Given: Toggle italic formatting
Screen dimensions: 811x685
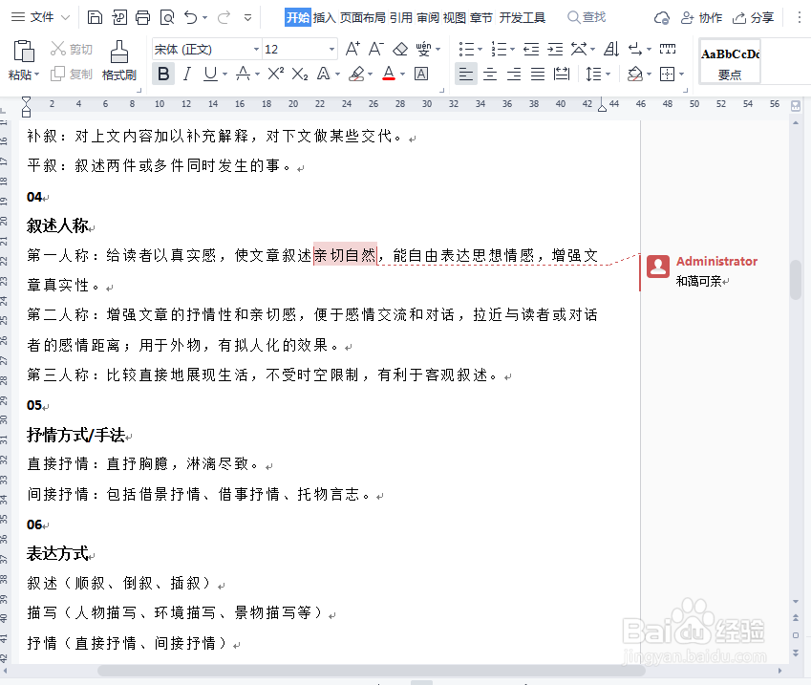Looking at the screenshot, I should [x=188, y=73].
